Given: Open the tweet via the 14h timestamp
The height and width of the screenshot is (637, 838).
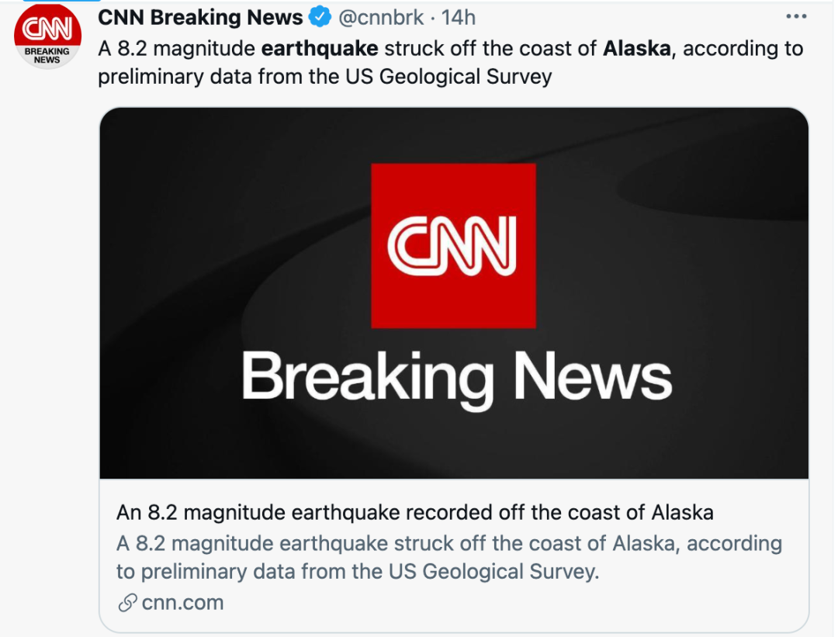Looking at the screenshot, I should (459, 17).
